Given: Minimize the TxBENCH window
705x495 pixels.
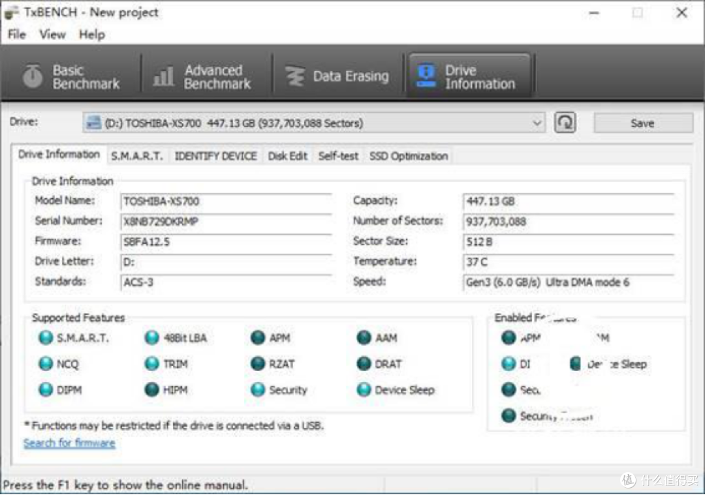Looking at the screenshot, I should pos(594,14).
